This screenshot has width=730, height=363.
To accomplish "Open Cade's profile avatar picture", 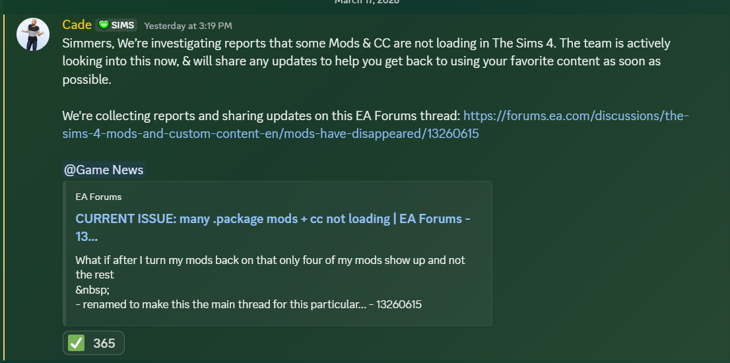I will point(32,34).
